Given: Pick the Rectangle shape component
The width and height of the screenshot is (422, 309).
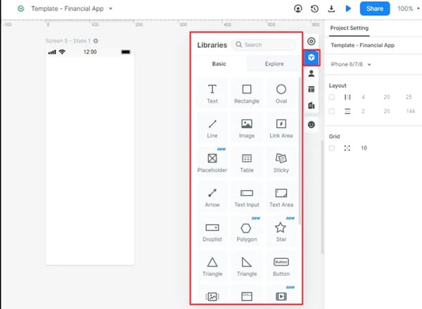Looking at the screenshot, I should 247,94.
